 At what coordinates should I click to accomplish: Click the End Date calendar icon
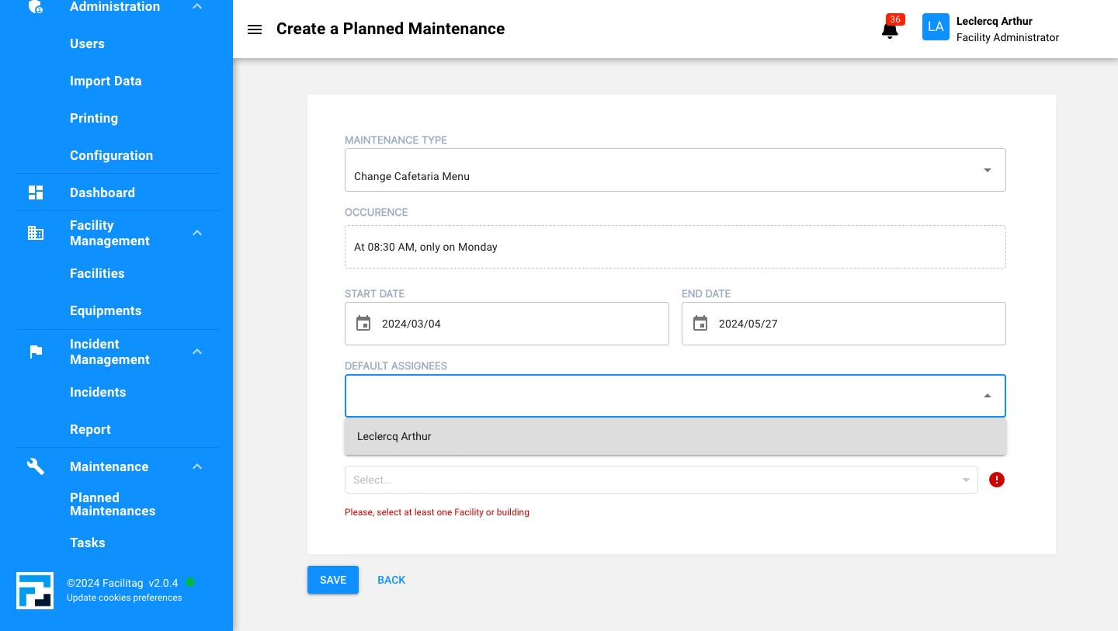tap(700, 324)
